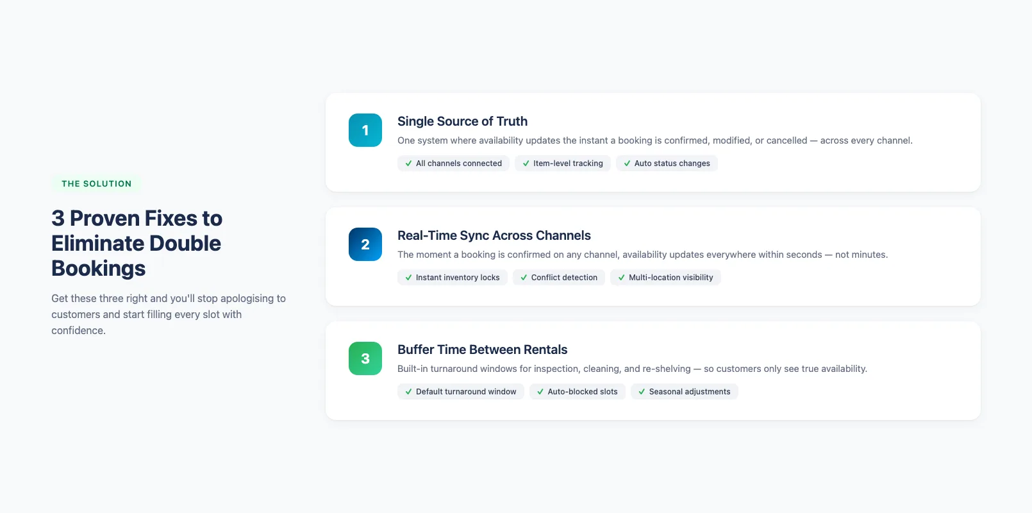Click checkmark icon beside Seasonal adjustments
The image size is (1032, 513).
[642, 392]
